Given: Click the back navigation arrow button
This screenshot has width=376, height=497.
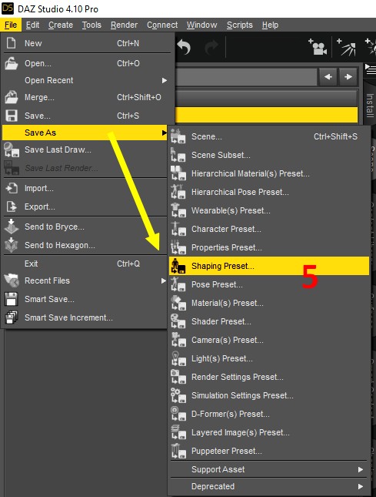Looking at the screenshot, I should pos(328,77).
